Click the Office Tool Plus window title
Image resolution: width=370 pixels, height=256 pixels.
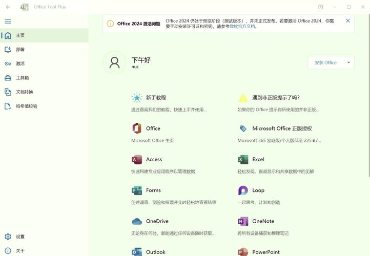50,7
